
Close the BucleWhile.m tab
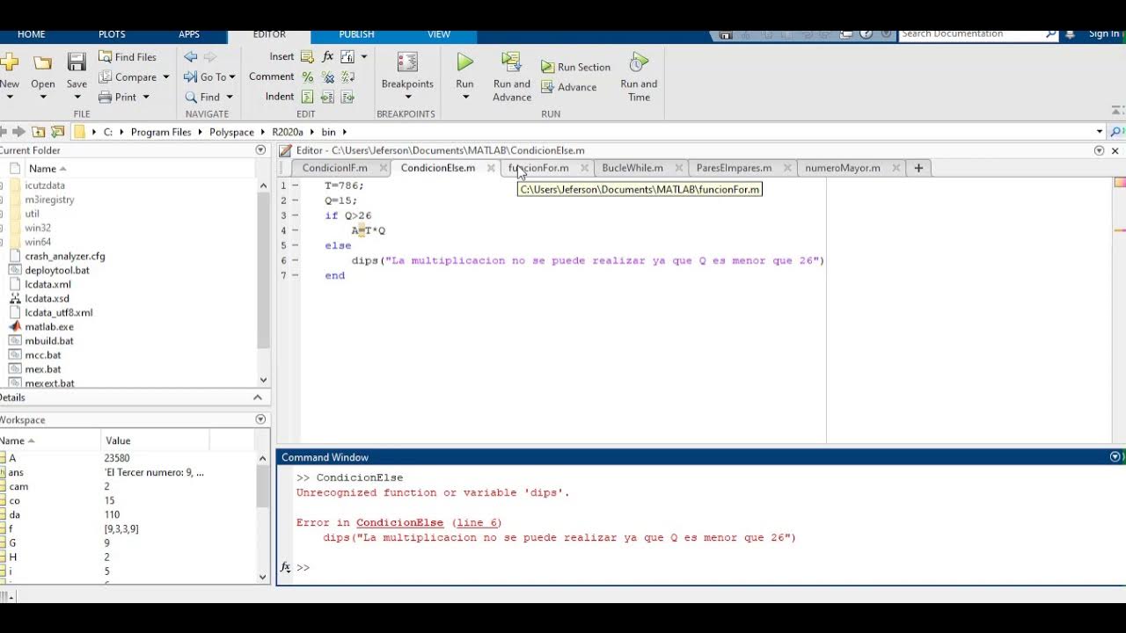678,168
